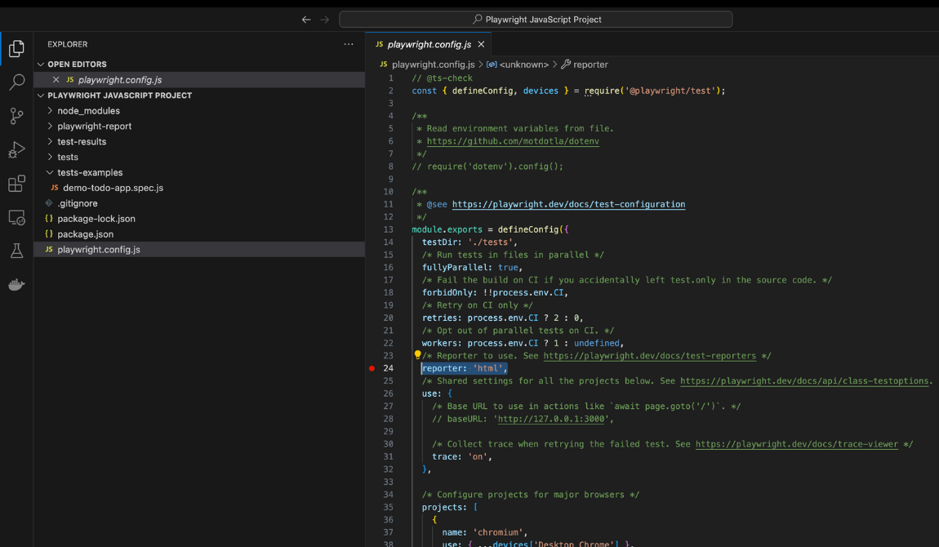The image size is (939, 547).
Task: Click the back navigation arrow
Action: click(x=306, y=19)
